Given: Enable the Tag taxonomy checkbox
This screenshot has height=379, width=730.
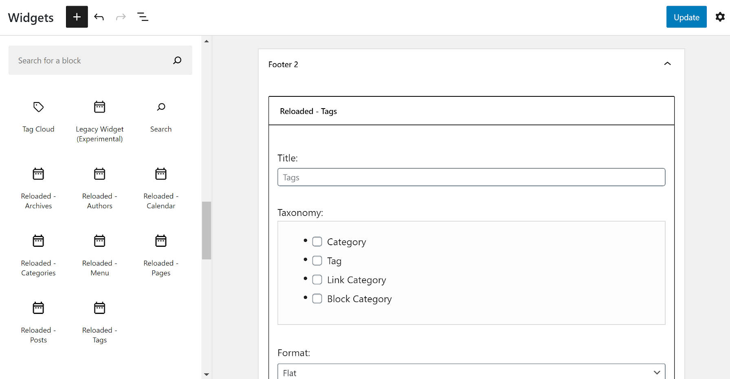Looking at the screenshot, I should pyautogui.click(x=317, y=261).
